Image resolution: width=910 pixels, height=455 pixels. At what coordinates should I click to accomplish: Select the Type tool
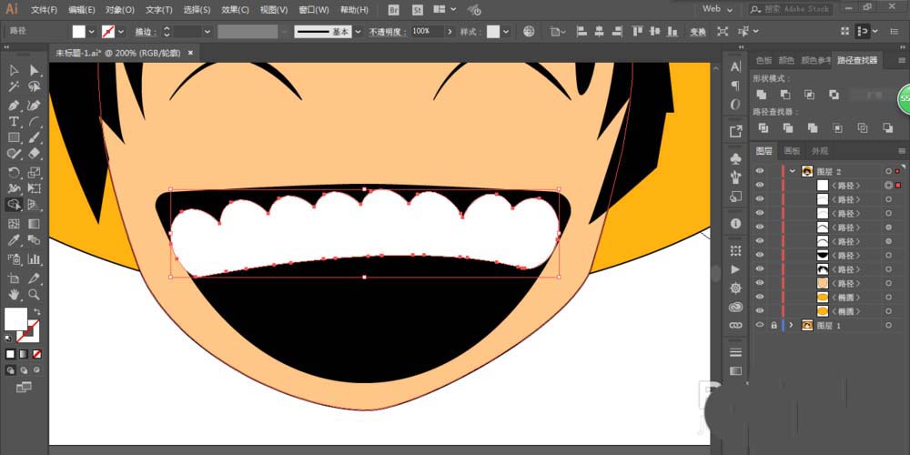coord(14,122)
